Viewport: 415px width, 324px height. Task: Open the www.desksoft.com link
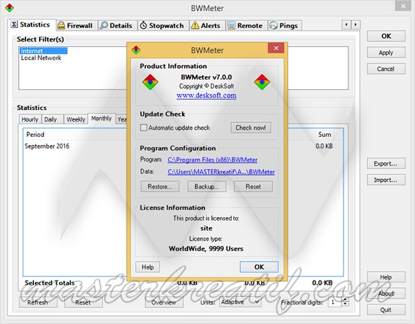tap(206, 96)
